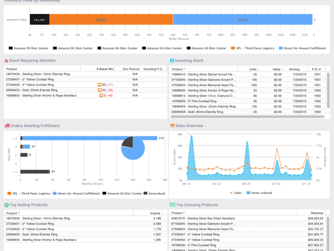Image resolution: width=334 pixels, height=251 pixels.
Task: Select 24851678 - Sterling Silver Box Chain Necklace row
Action: (248, 218)
